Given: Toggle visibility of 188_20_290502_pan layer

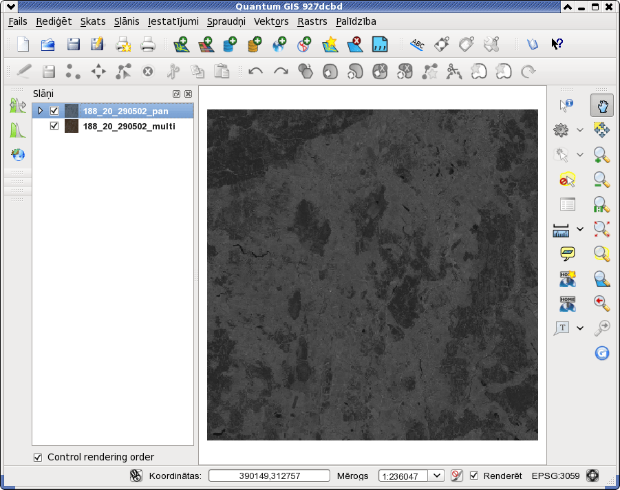Looking at the screenshot, I should point(54,111).
